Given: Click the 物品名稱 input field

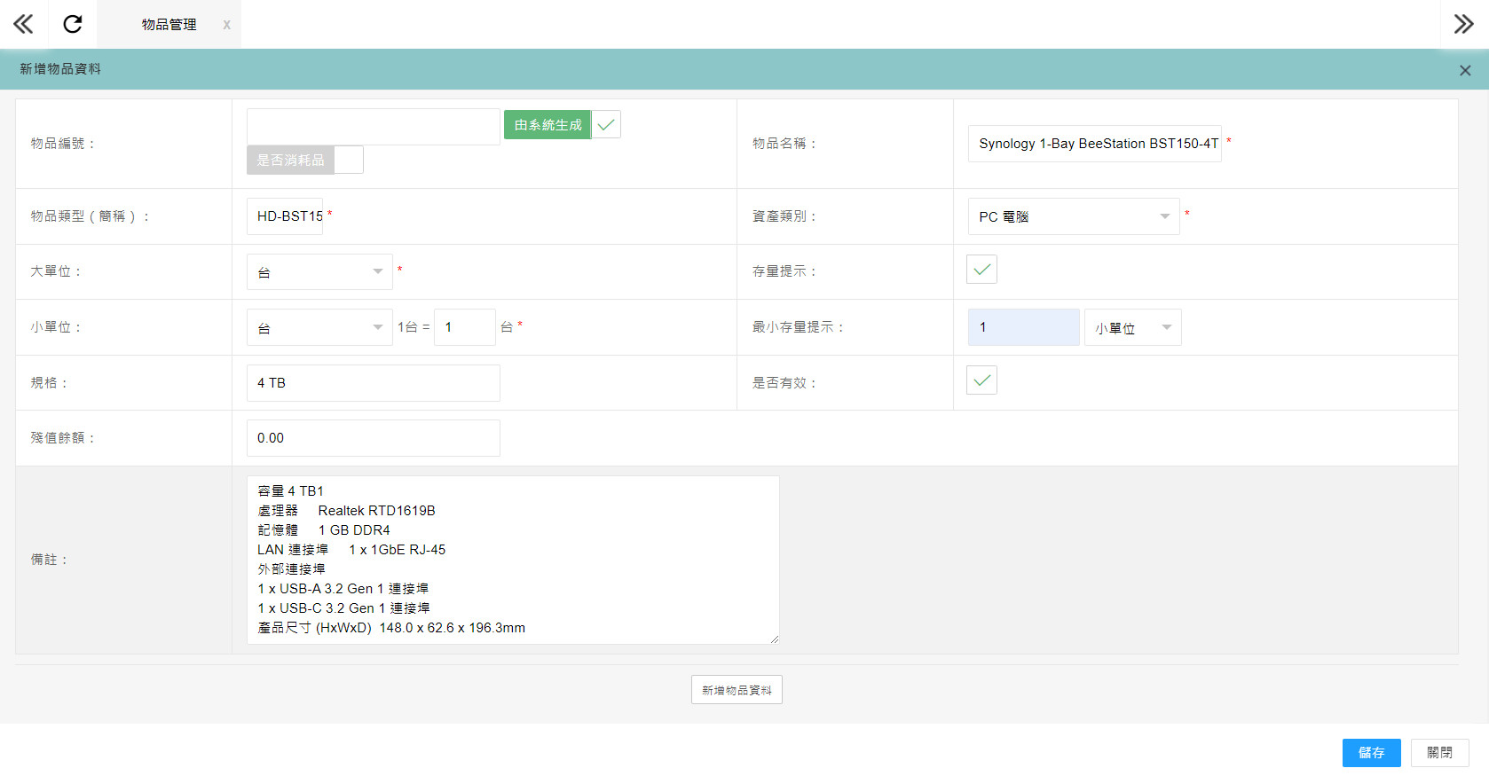Looking at the screenshot, I should click(1094, 144).
